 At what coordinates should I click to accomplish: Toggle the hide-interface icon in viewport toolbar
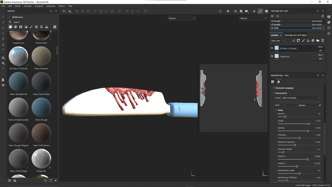(220, 11)
